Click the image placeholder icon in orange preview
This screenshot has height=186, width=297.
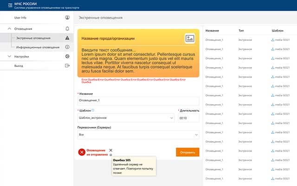[x=190, y=39]
